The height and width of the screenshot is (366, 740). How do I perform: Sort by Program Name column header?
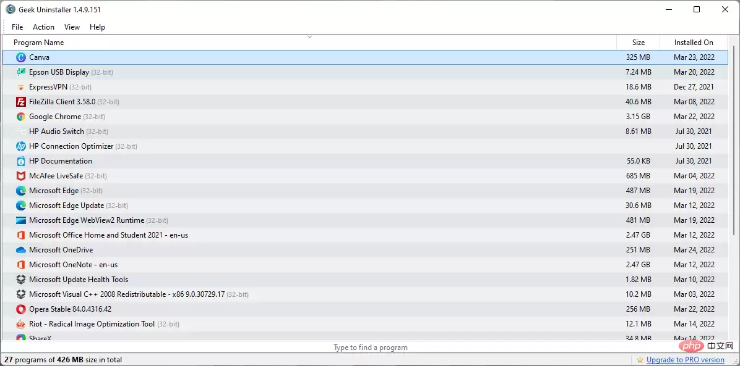pyautogui.click(x=309, y=43)
